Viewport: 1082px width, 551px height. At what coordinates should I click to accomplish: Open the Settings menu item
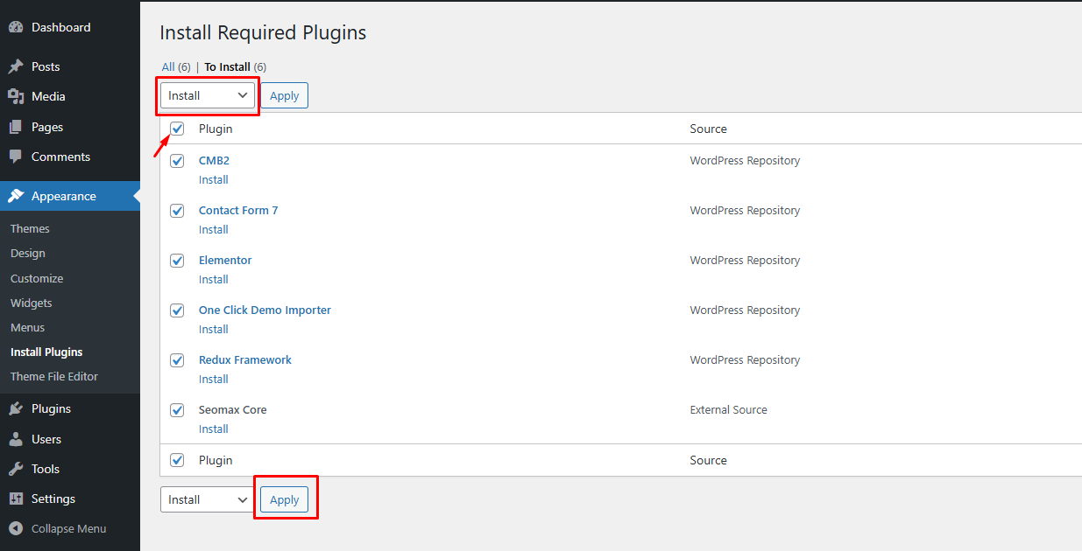(x=53, y=499)
